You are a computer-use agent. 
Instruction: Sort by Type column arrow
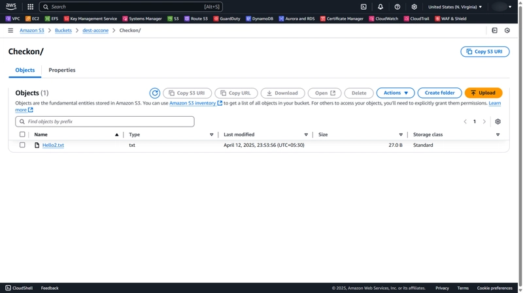pos(211,134)
